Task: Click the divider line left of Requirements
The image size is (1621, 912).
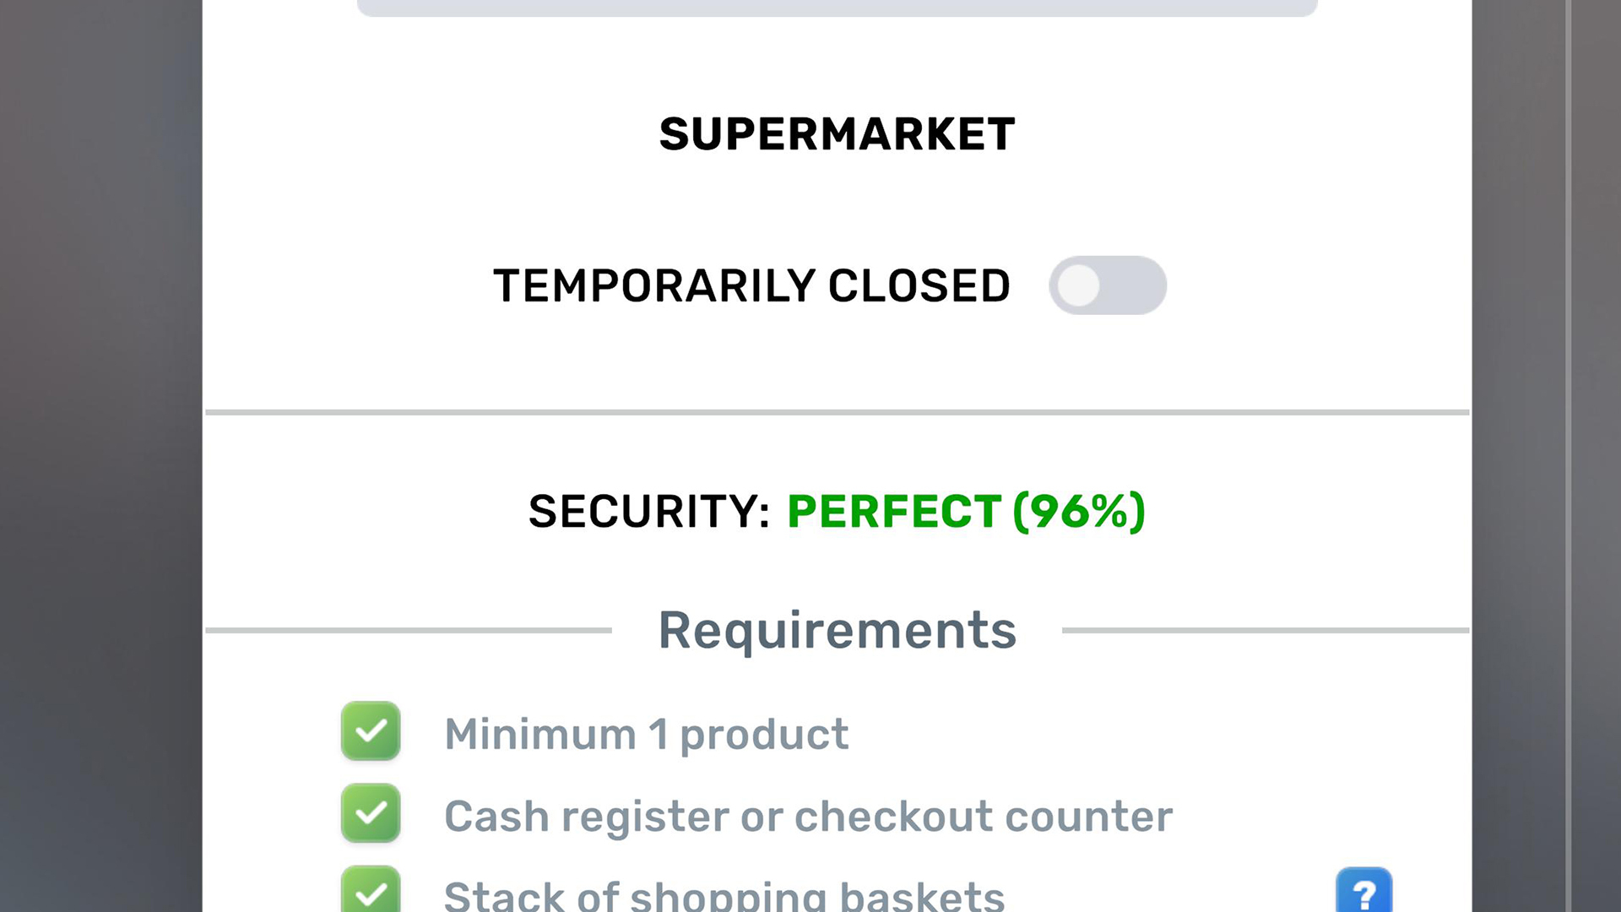Action: 408,630
